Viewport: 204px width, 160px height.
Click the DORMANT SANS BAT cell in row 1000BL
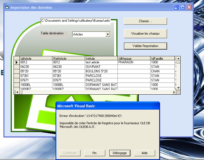click(x=101, y=85)
